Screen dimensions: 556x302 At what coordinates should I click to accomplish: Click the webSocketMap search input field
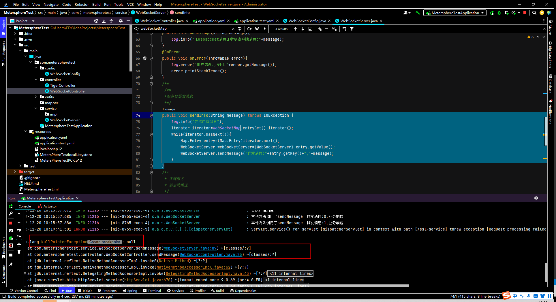coord(185,29)
